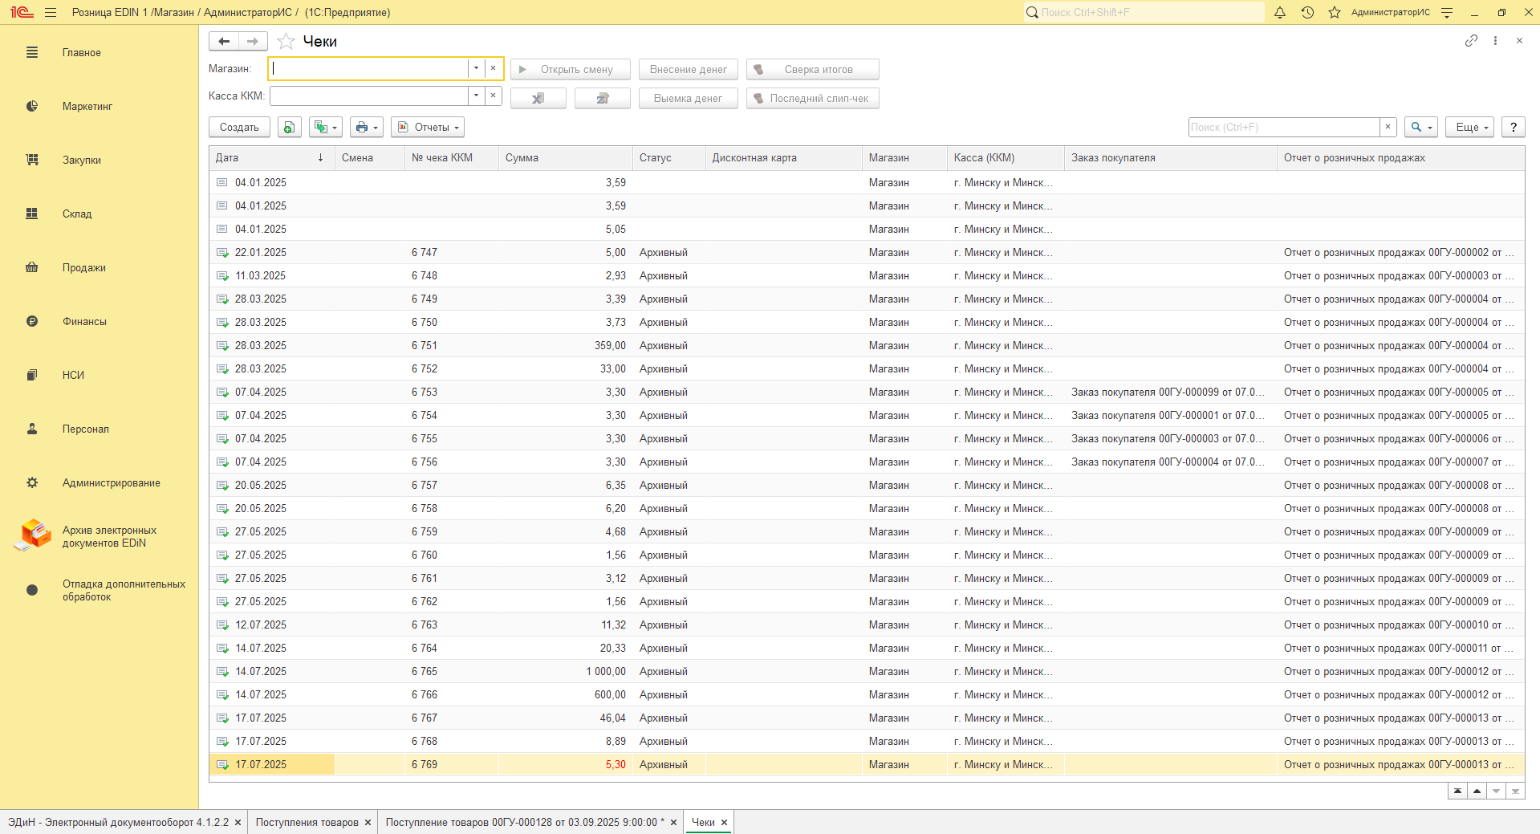
Task: Open the history clock icon
Action: (x=1307, y=12)
